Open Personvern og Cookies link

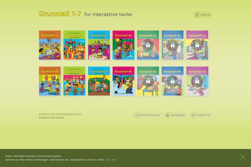tap(51, 117)
